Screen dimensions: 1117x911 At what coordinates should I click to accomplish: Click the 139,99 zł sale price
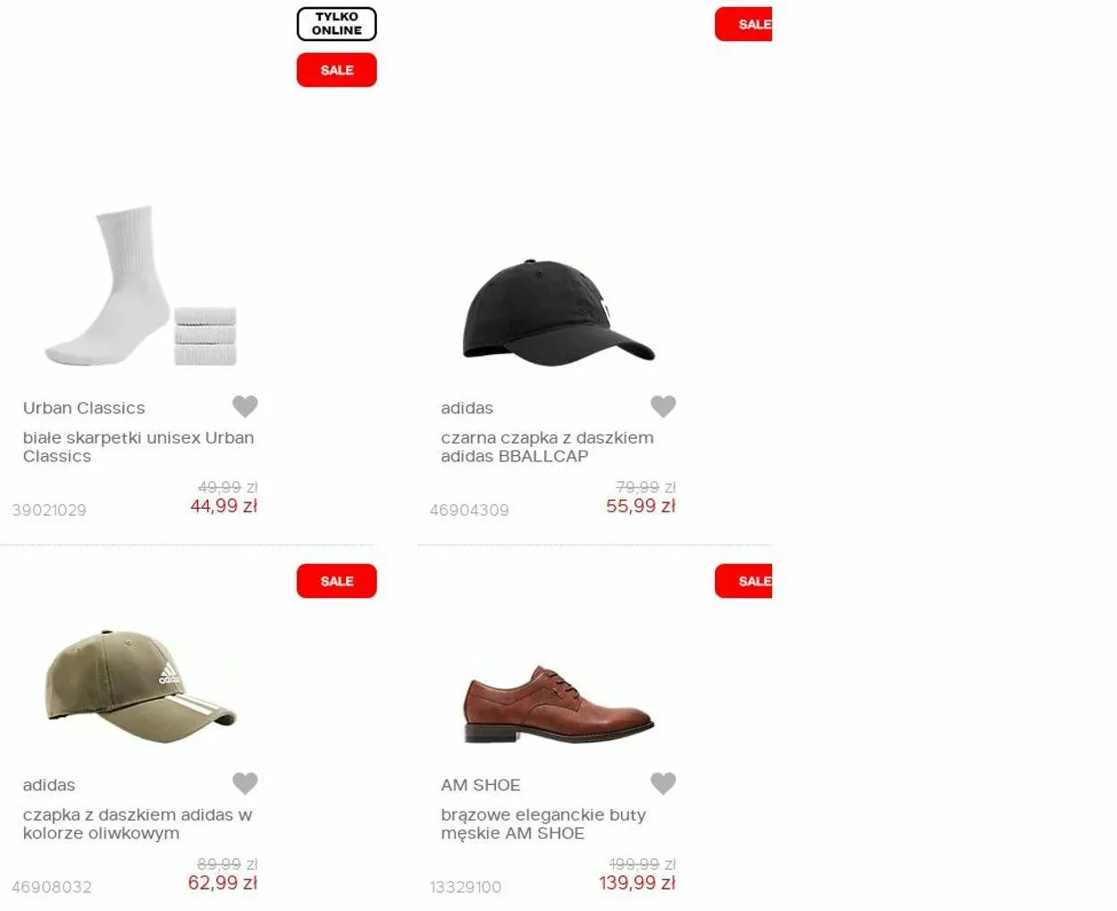click(x=637, y=883)
